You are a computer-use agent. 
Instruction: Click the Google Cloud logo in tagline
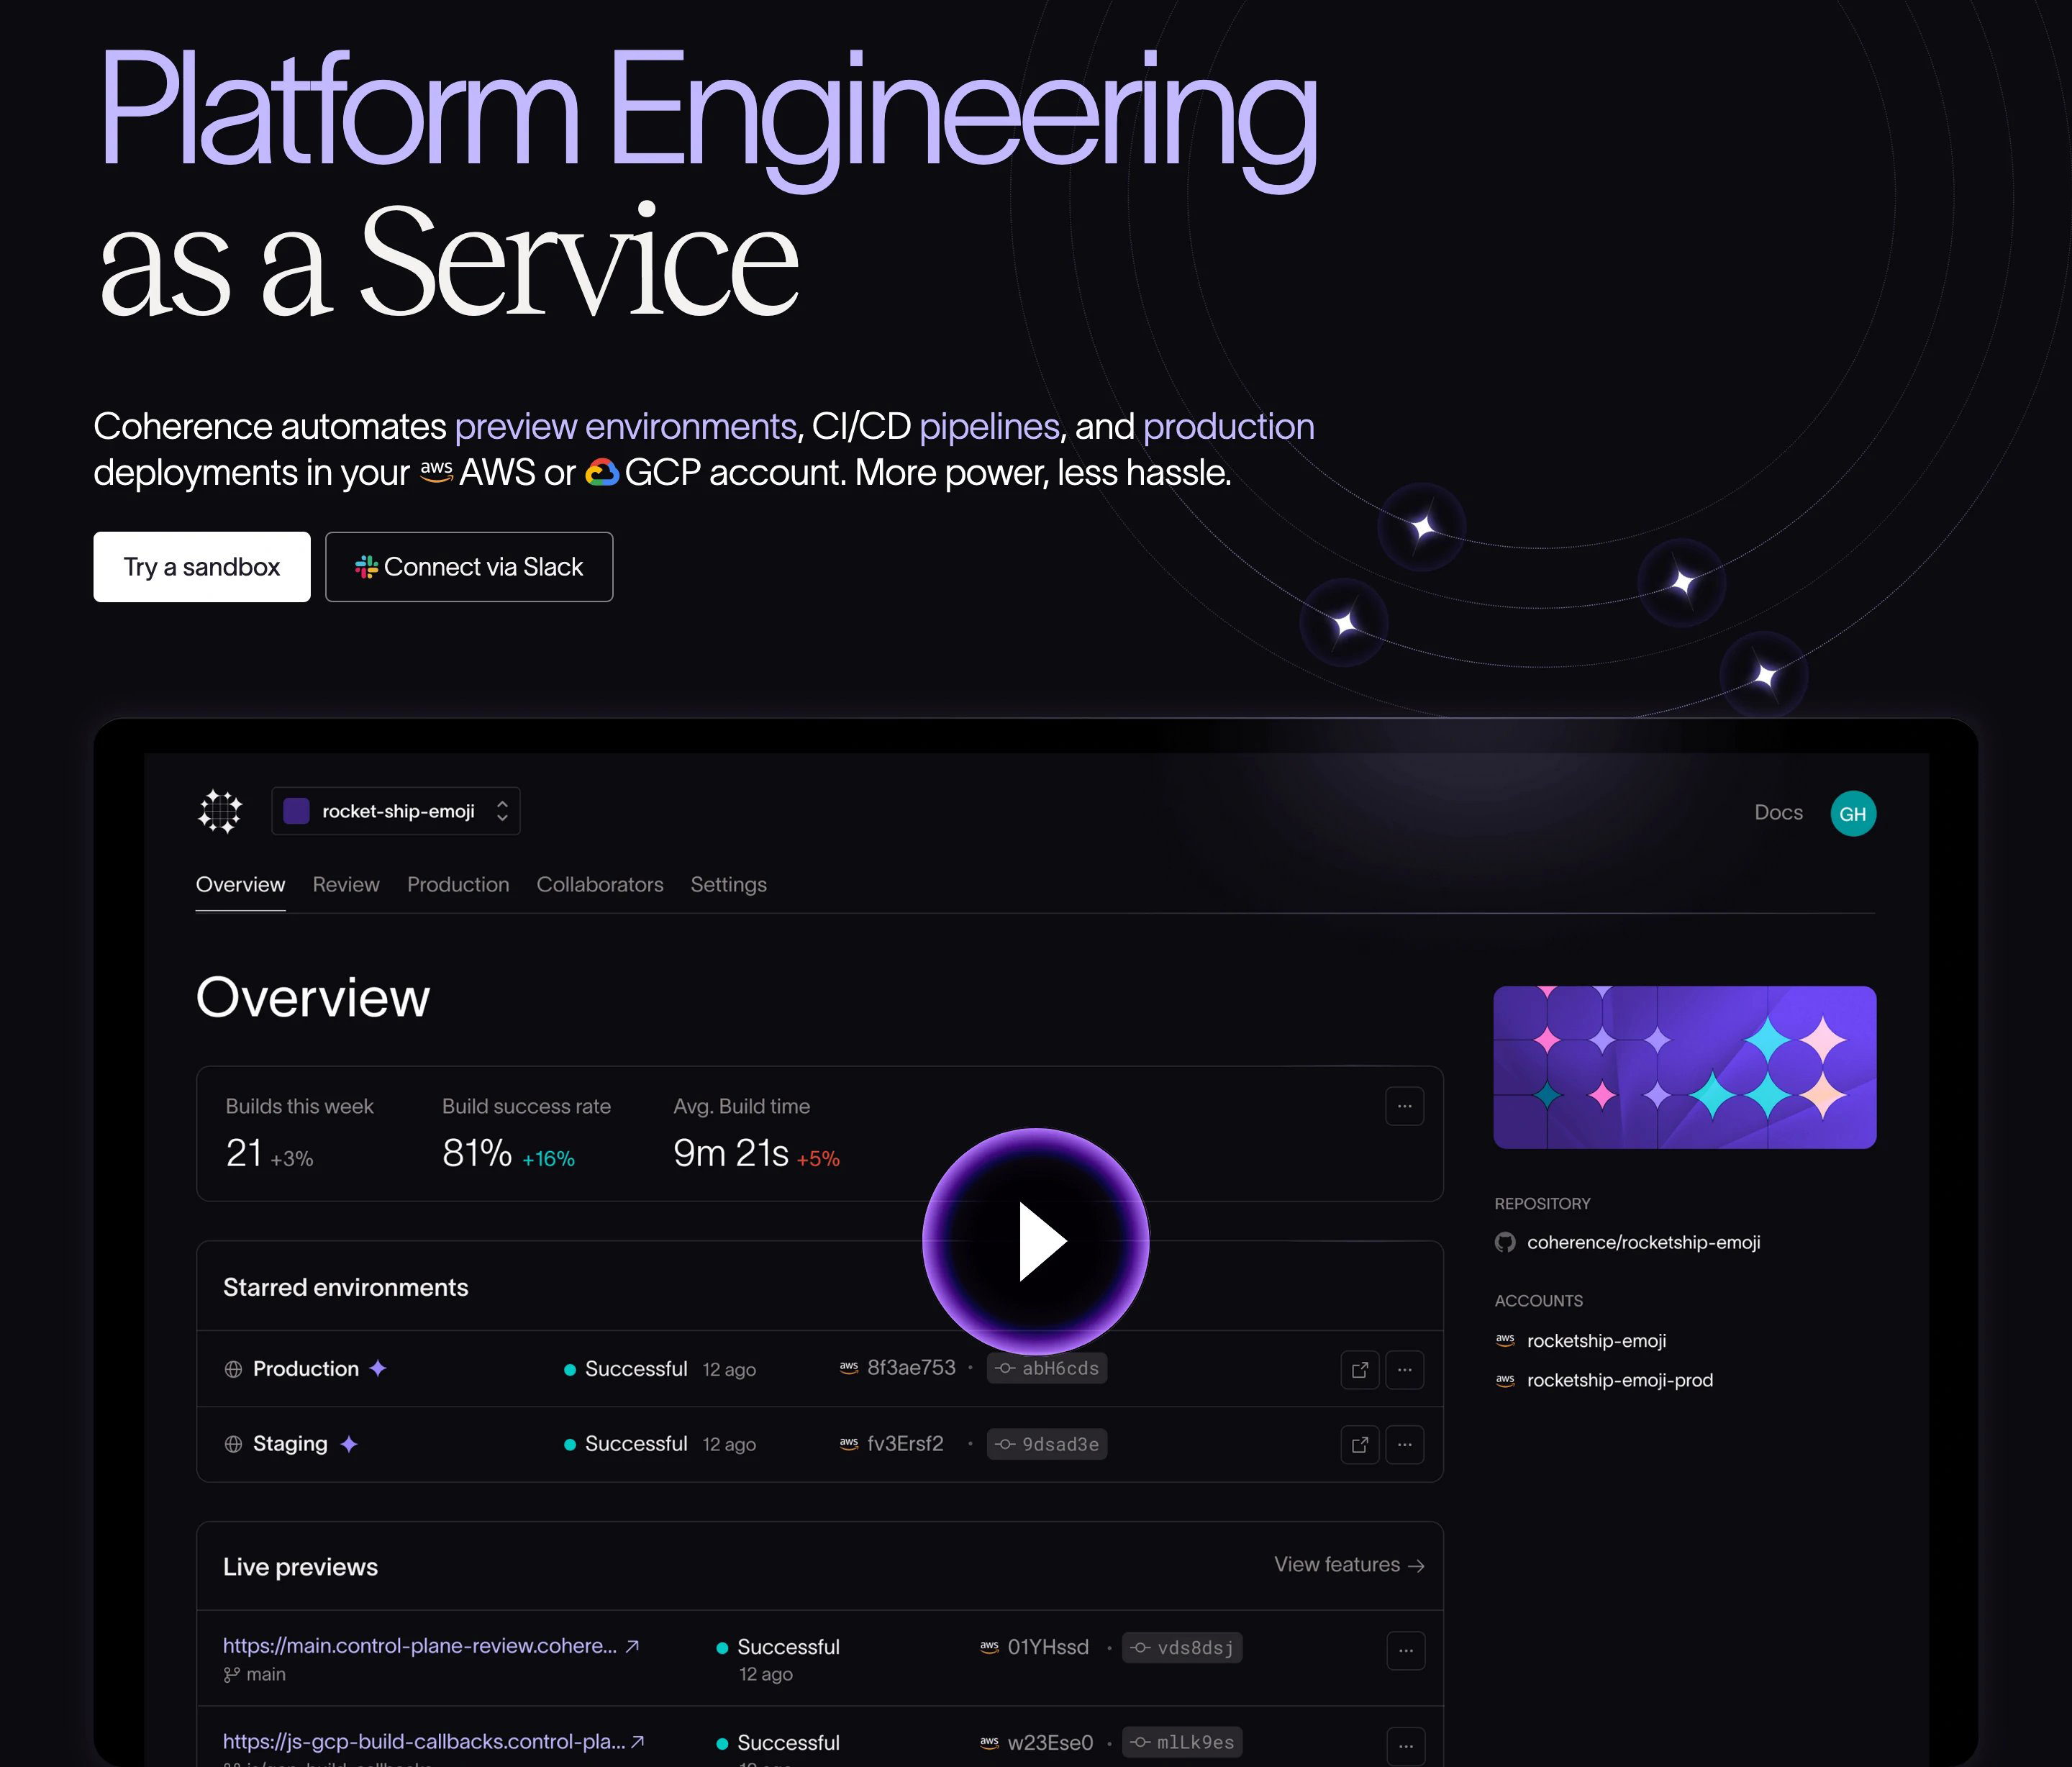(602, 472)
